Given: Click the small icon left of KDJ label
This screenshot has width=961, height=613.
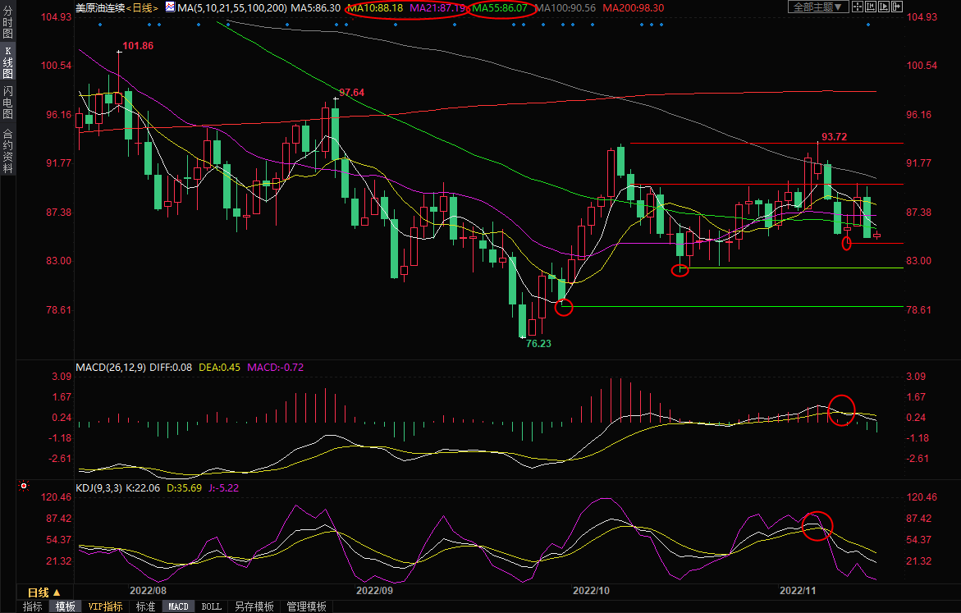Looking at the screenshot, I should click(x=24, y=487).
